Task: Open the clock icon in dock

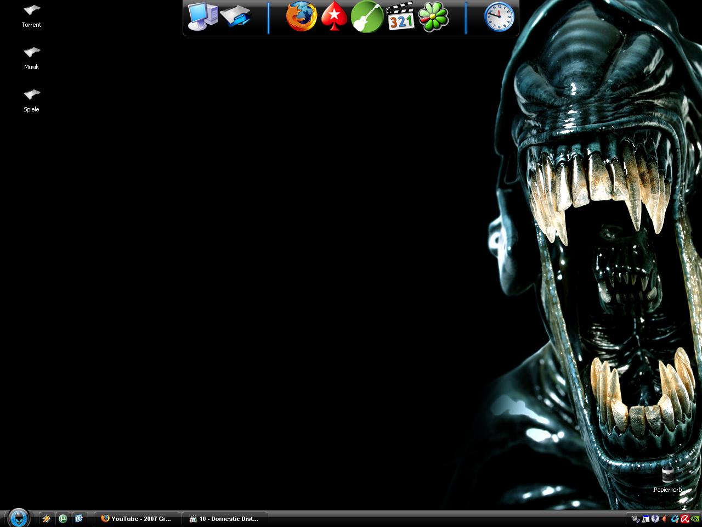Action: (499, 16)
